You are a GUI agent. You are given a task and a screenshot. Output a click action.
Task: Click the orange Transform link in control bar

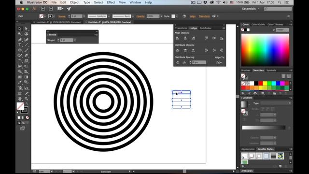coord(204,16)
